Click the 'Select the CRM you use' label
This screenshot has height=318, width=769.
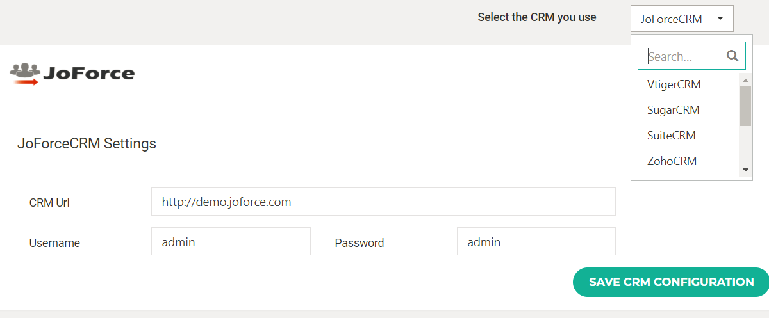click(x=536, y=17)
